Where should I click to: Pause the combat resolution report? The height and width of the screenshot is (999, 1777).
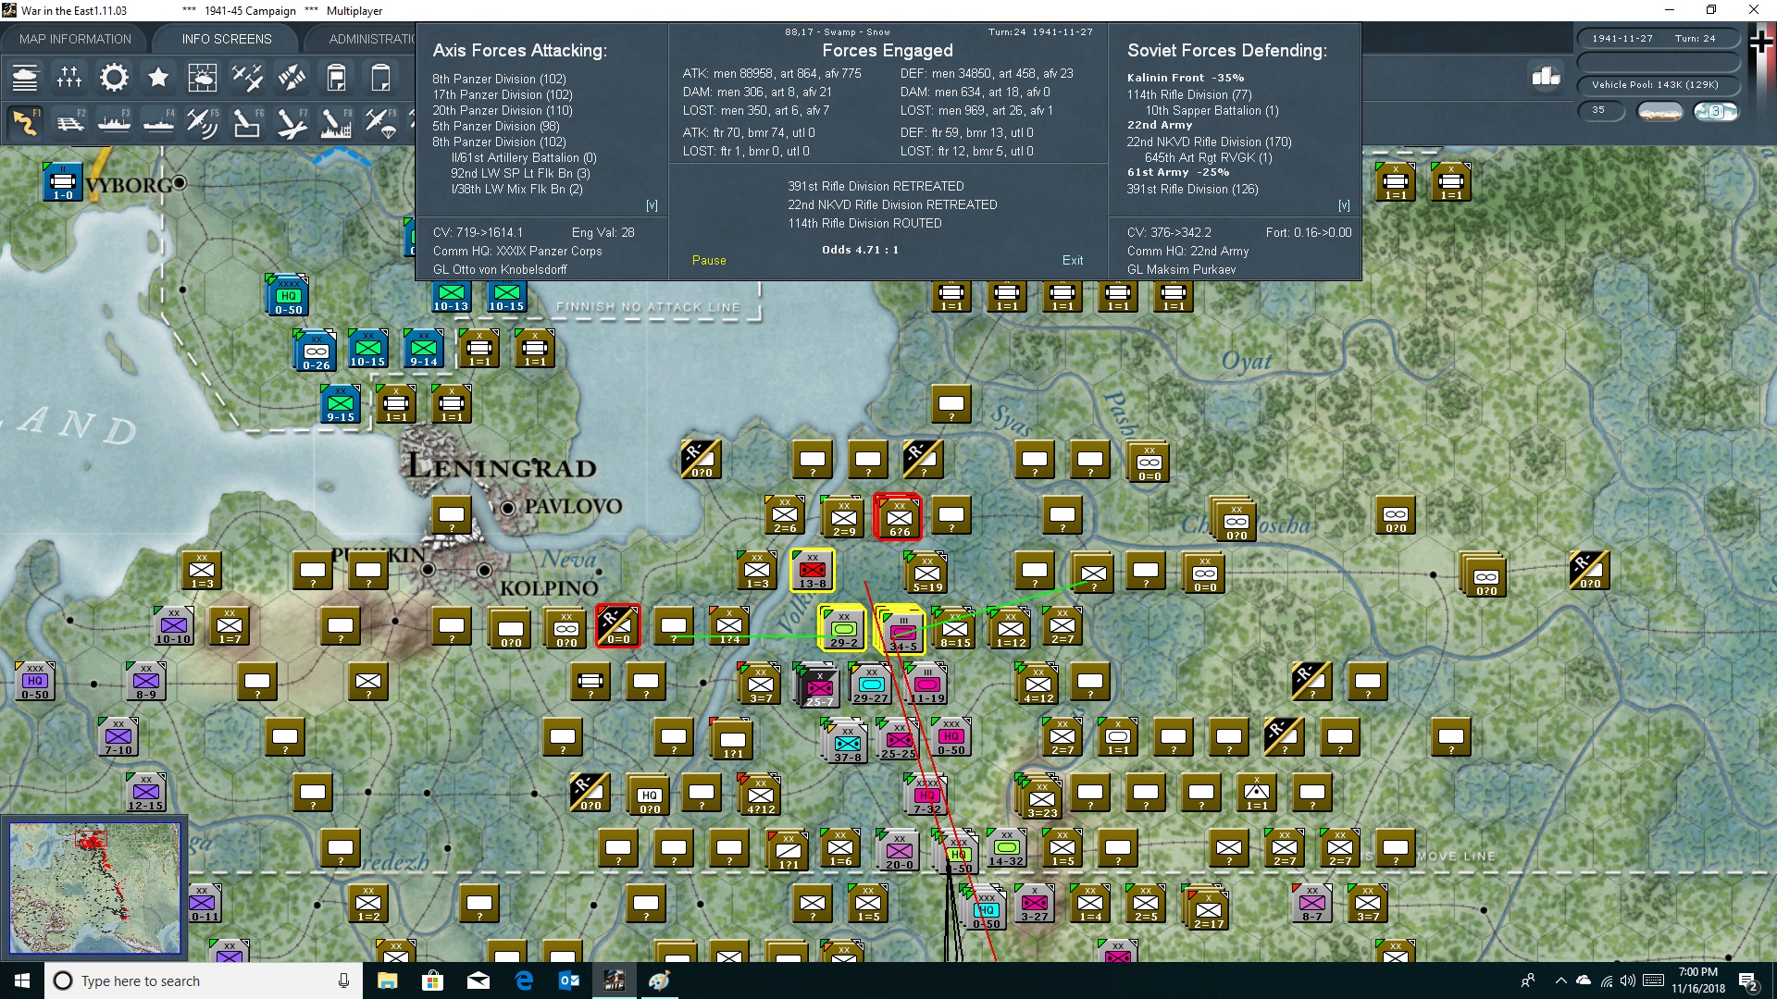coord(709,261)
